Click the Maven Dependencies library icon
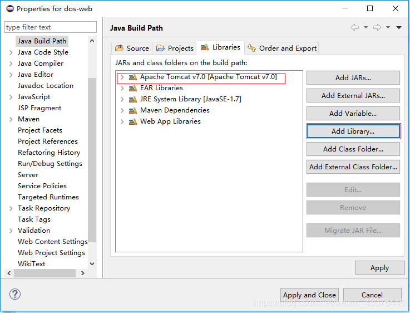Image resolution: width=410 pixels, height=313 pixels. [x=133, y=110]
